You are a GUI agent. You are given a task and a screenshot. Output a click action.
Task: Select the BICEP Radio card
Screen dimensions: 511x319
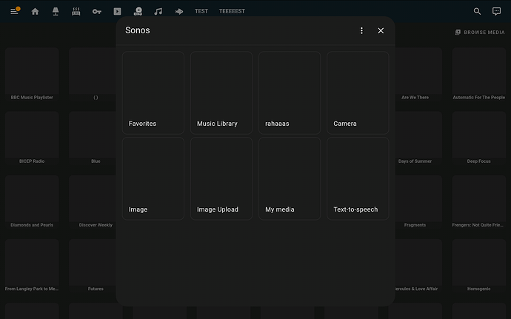coord(32,138)
